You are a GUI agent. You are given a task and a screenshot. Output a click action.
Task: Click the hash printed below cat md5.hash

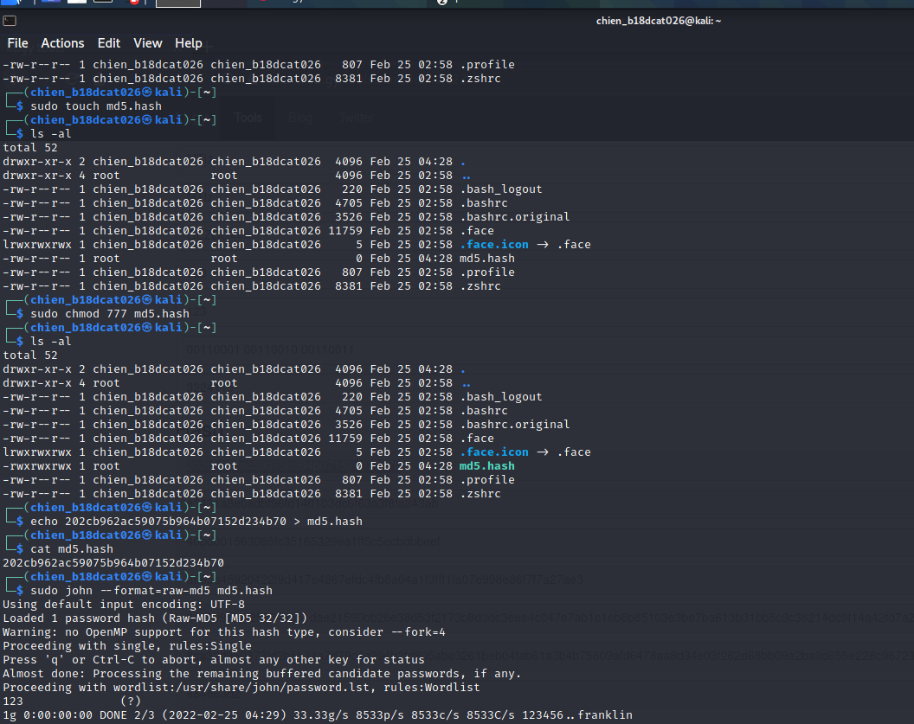click(113, 563)
